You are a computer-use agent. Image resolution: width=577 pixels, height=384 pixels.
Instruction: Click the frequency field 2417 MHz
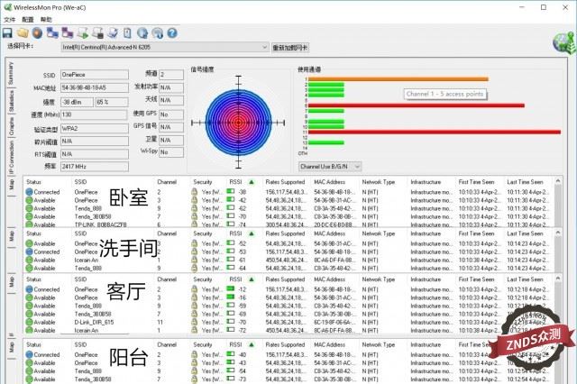click(x=95, y=167)
